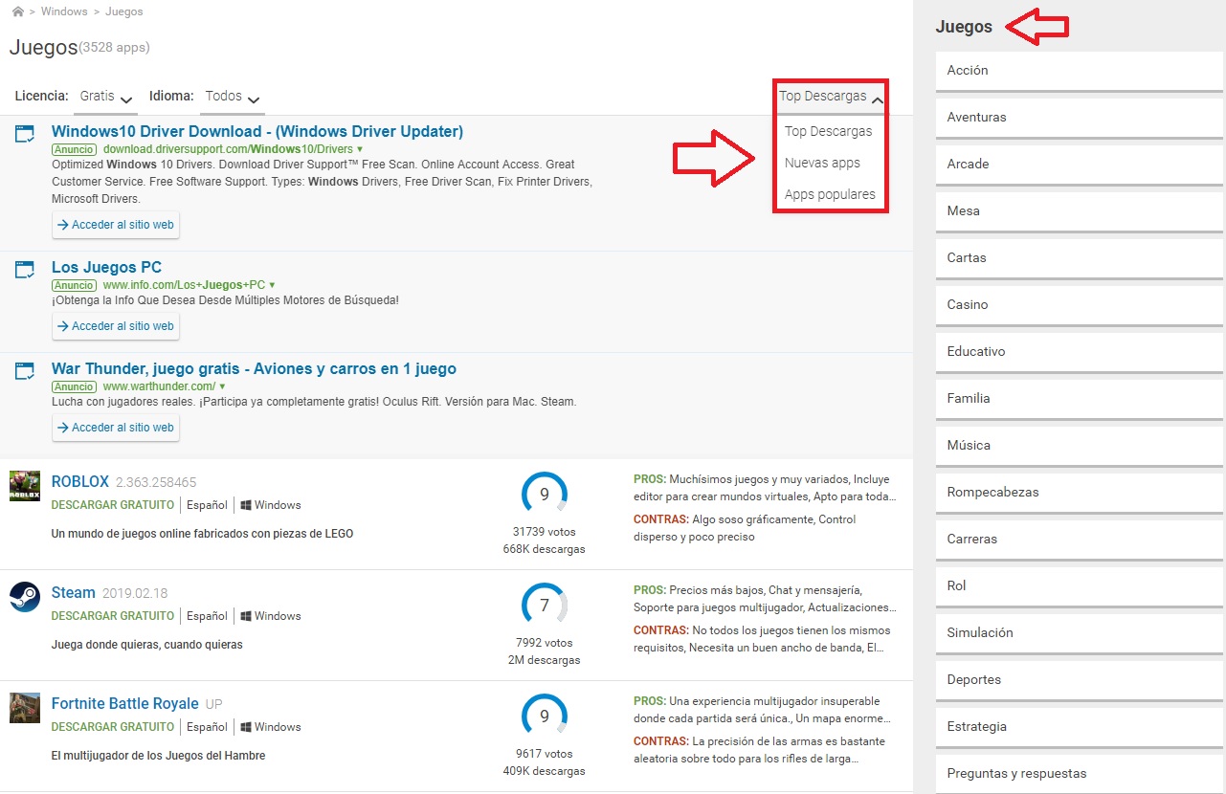Click the Steam '2M descargas' text
The width and height of the screenshot is (1226, 794).
(545, 660)
